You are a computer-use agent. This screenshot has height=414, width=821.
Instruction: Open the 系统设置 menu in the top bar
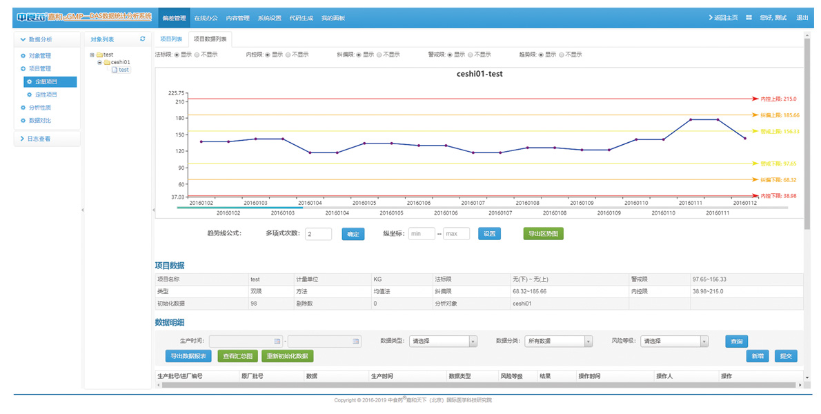coord(269,18)
